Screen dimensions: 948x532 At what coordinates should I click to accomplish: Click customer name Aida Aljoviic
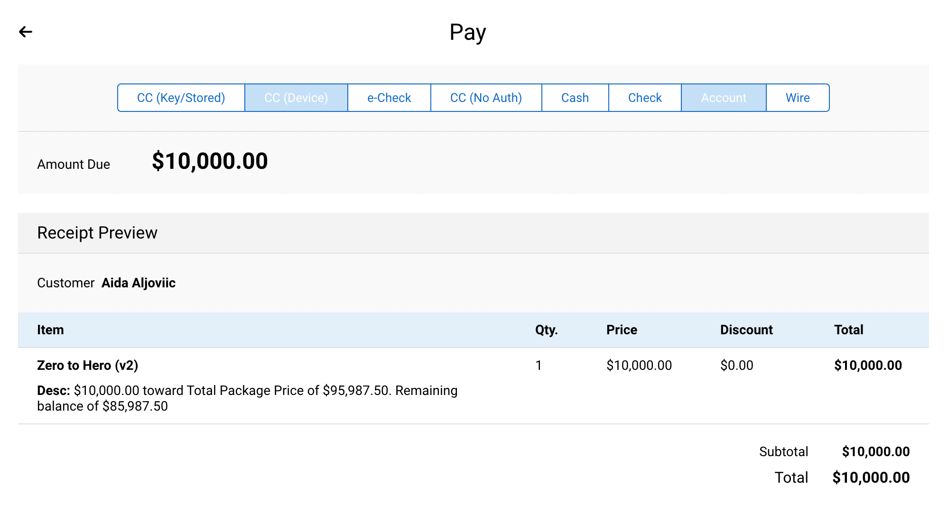point(139,283)
